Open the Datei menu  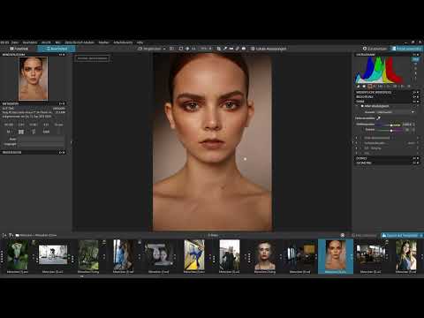15,42
